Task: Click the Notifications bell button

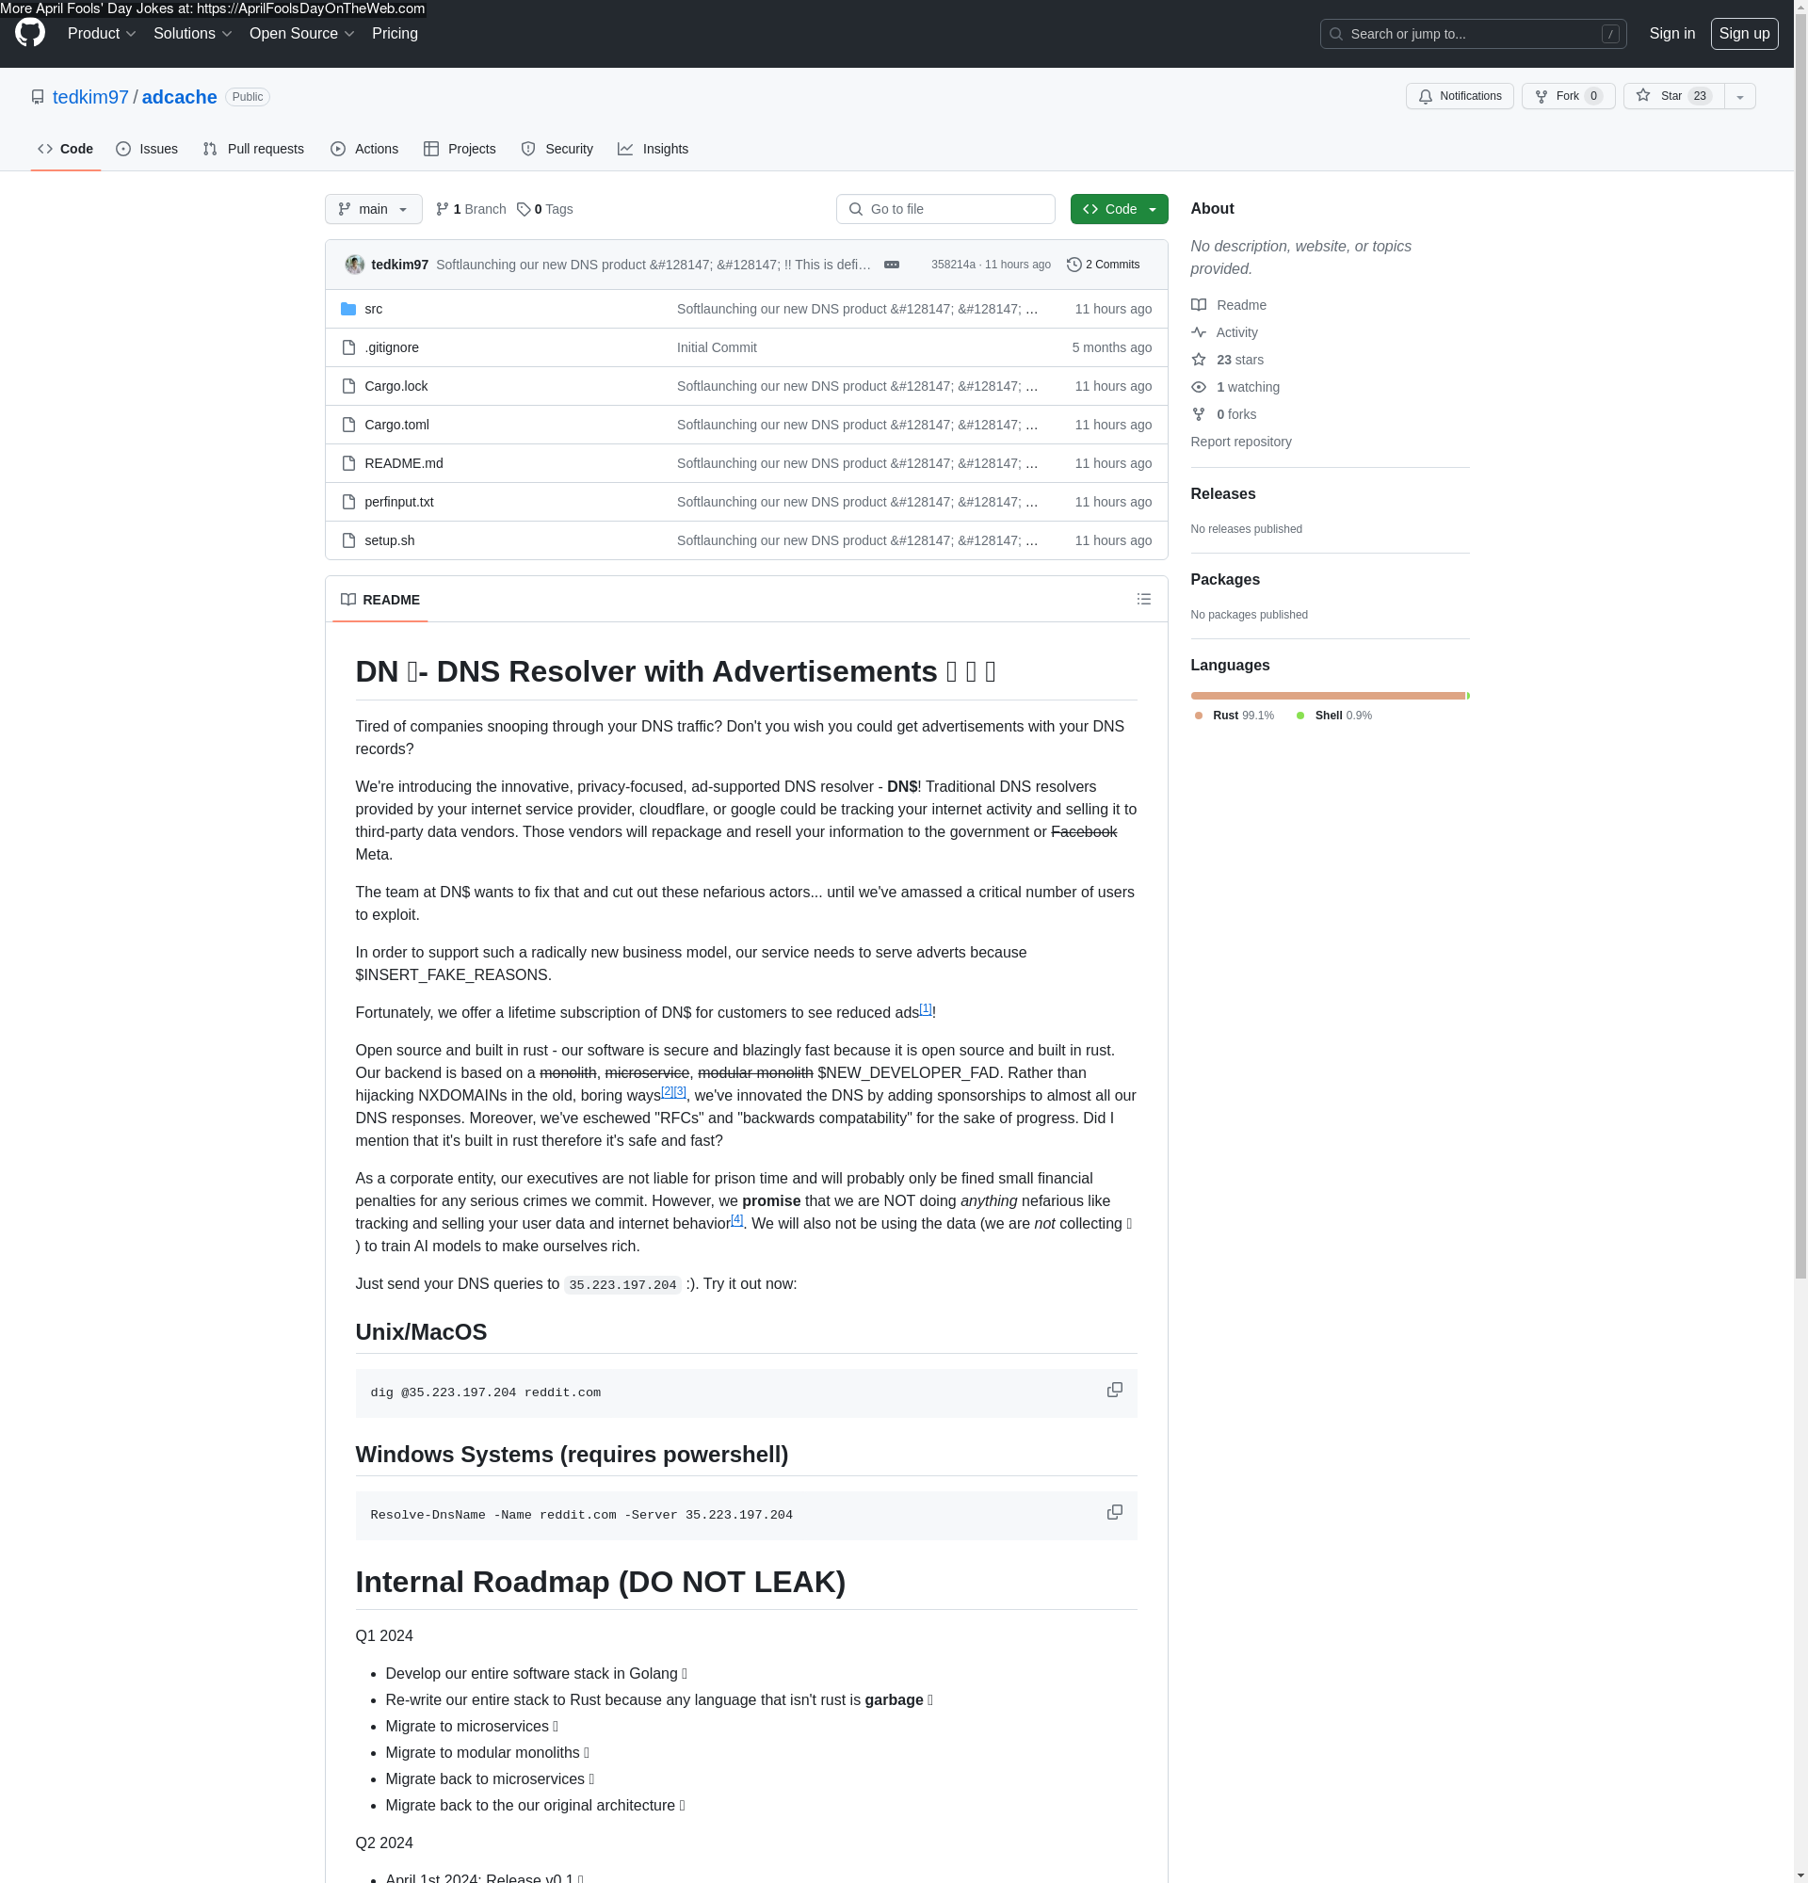Action: (1460, 96)
